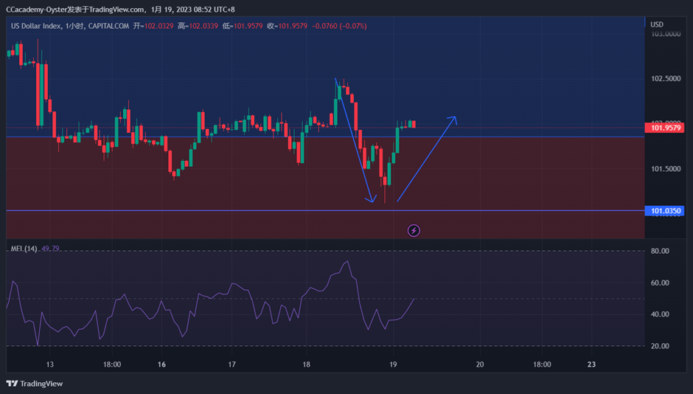Viewport: 693px width, 394px height.
Task: Click the upward blue arrow drawing
Action: point(427,159)
